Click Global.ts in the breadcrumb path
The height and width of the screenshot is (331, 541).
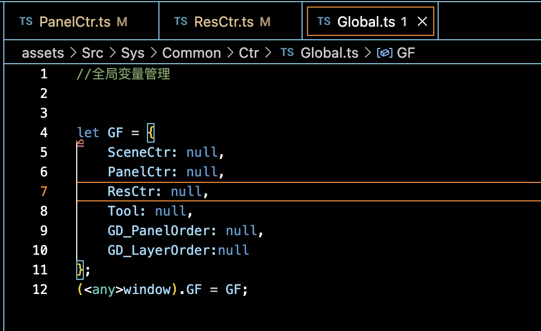(329, 53)
